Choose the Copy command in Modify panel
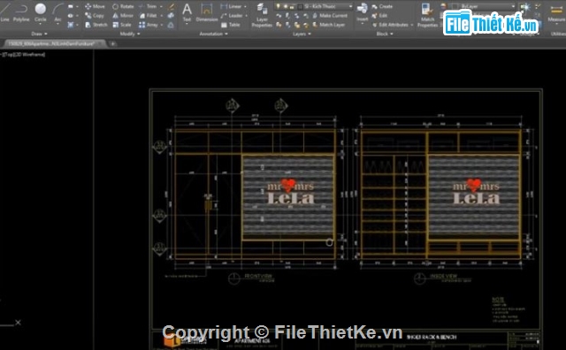566x350 pixels. click(x=95, y=16)
